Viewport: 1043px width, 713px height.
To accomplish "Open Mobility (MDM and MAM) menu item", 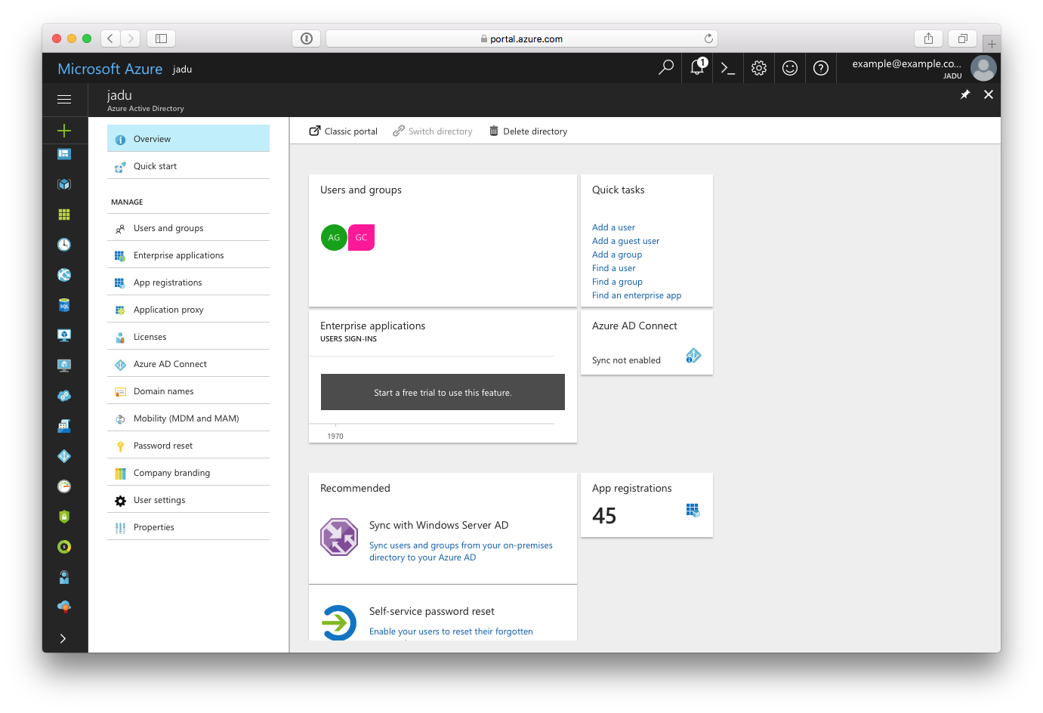I will coord(188,418).
